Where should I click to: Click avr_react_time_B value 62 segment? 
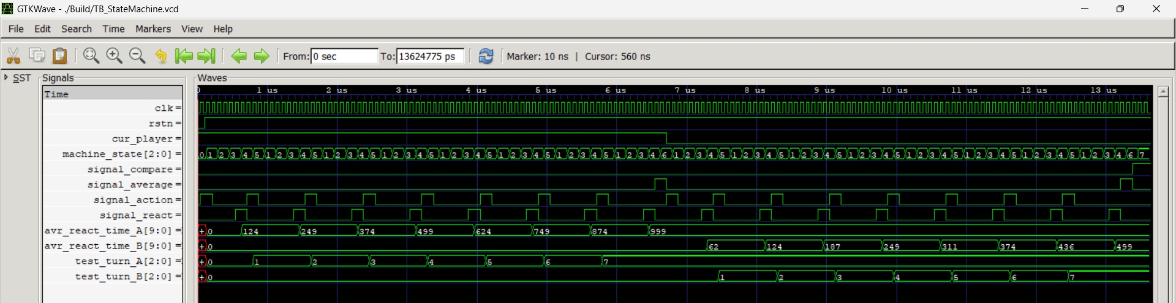pyautogui.click(x=736, y=246)
